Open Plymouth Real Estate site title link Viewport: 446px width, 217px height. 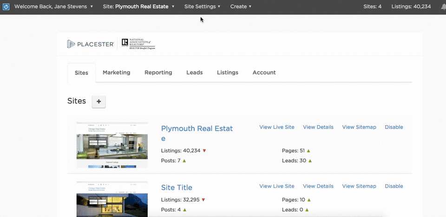pos(197,133)
